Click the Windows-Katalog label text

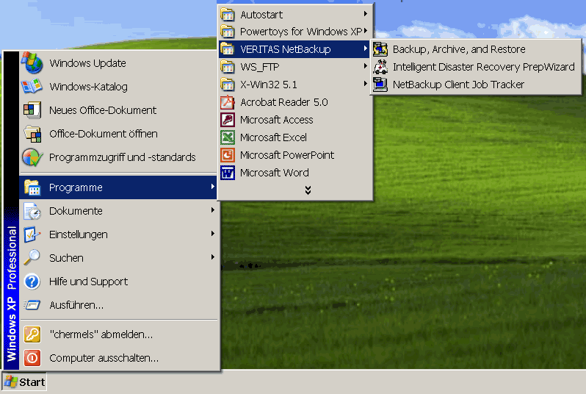click(x=88, y=87)
